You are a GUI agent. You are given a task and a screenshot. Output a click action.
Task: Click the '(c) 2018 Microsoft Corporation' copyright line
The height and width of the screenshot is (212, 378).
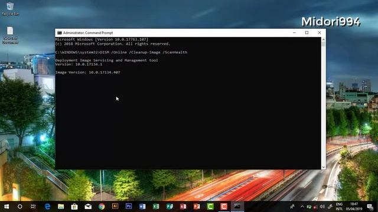(113, 44)
